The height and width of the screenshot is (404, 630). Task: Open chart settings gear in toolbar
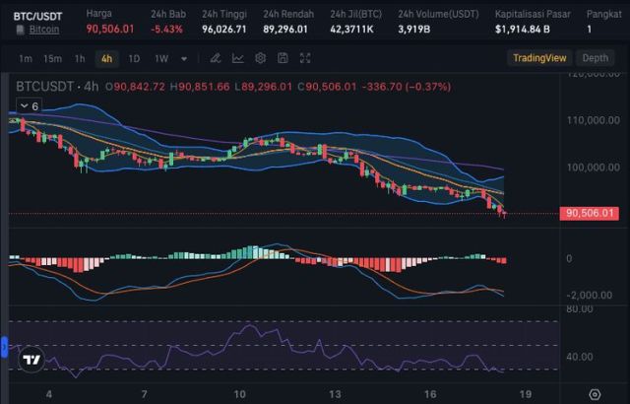(261, 58)
